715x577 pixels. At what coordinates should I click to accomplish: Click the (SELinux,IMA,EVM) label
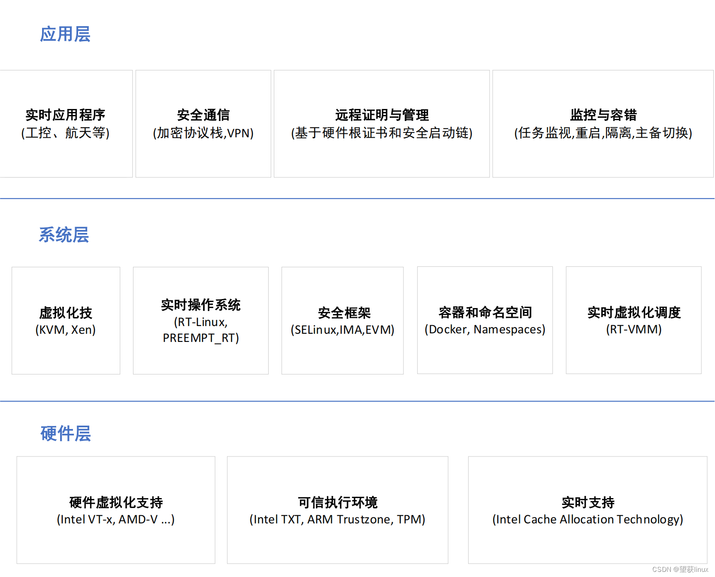[x=342, y=330]
